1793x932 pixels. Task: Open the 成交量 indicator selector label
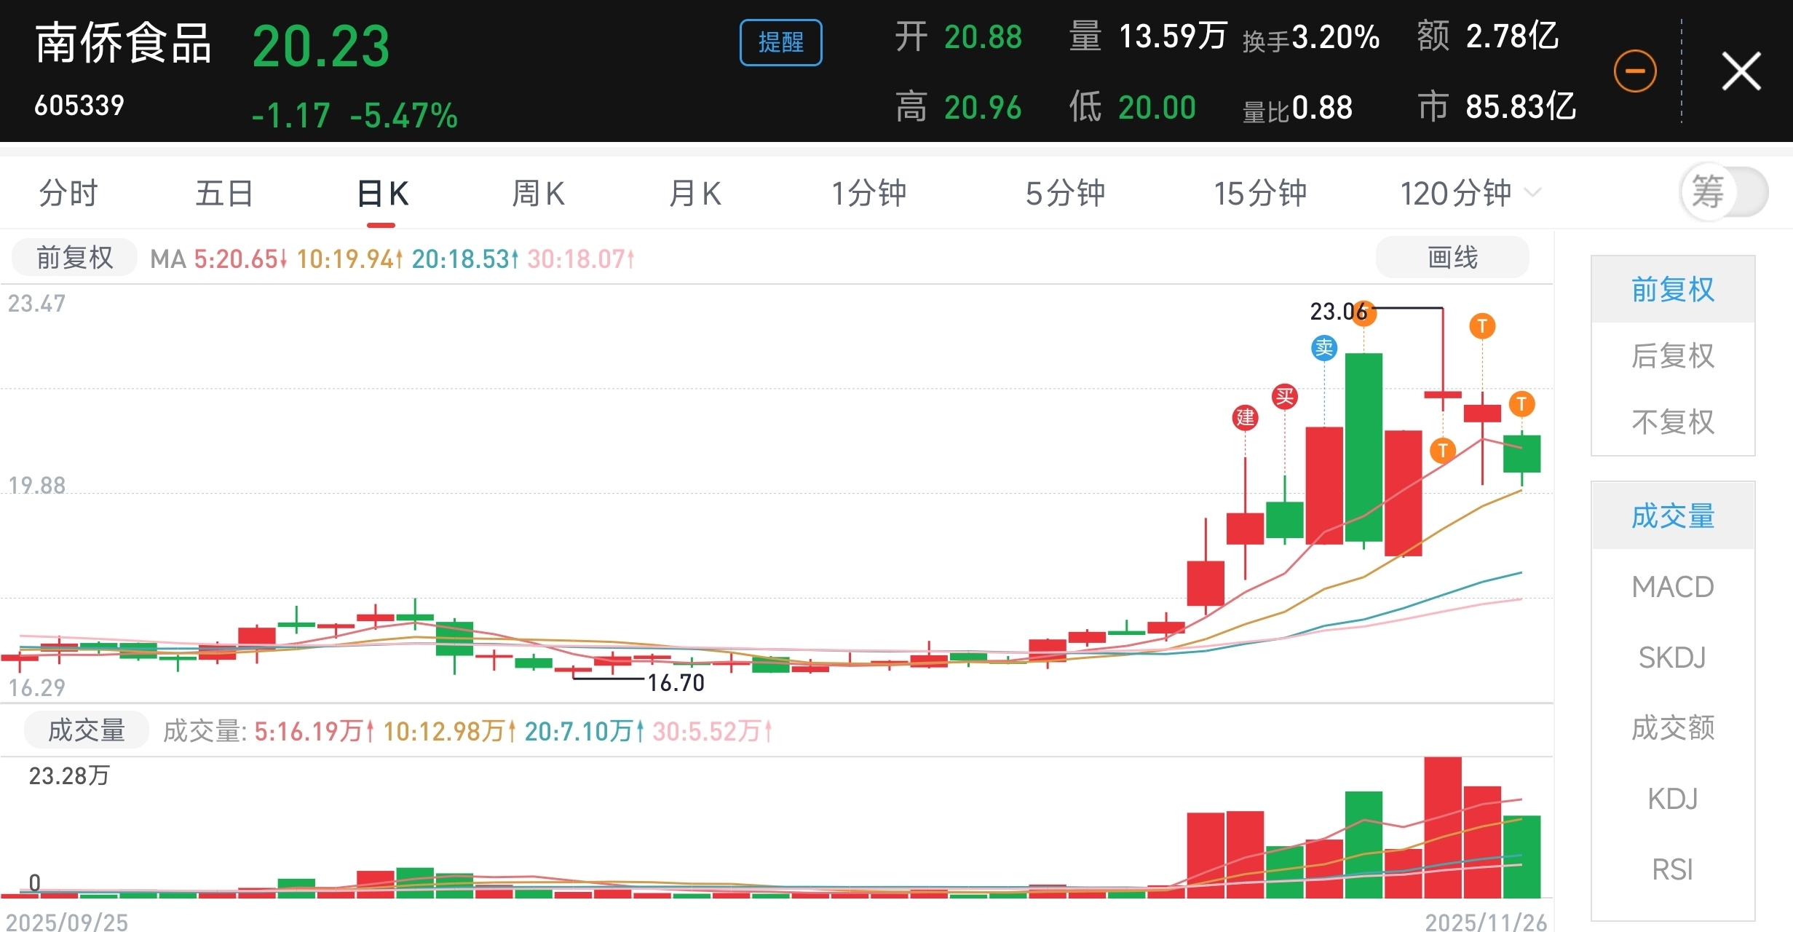(87, 730)
